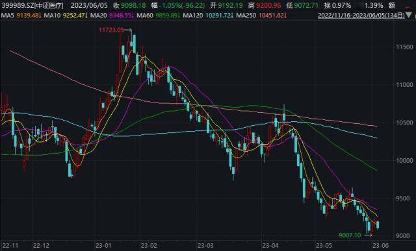Click the MA250 moving average label
The width and height of the screenshot is (416, 251).
point(246,16)
